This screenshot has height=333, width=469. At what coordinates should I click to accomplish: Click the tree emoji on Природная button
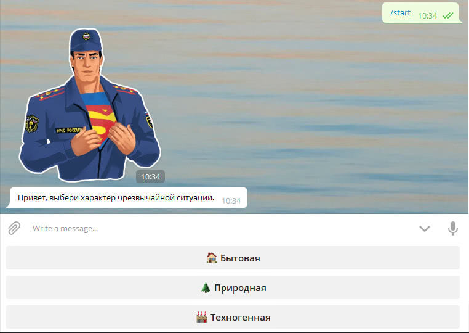pyautogui.click(x=206, y=287)
